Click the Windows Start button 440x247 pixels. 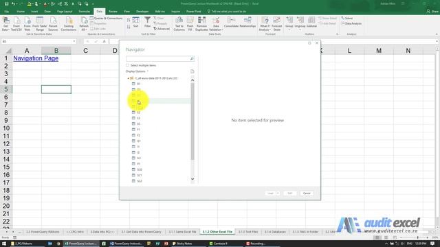[x=4, y=244]
